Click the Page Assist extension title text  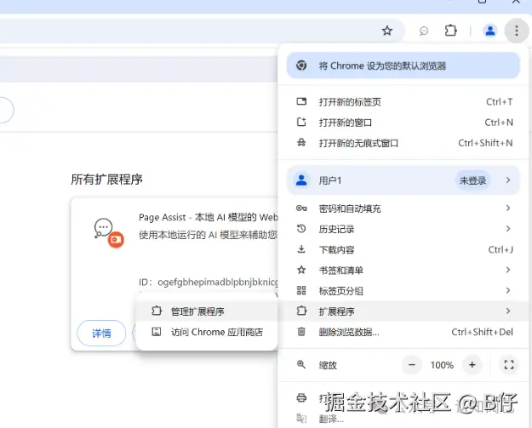(209, 217)
